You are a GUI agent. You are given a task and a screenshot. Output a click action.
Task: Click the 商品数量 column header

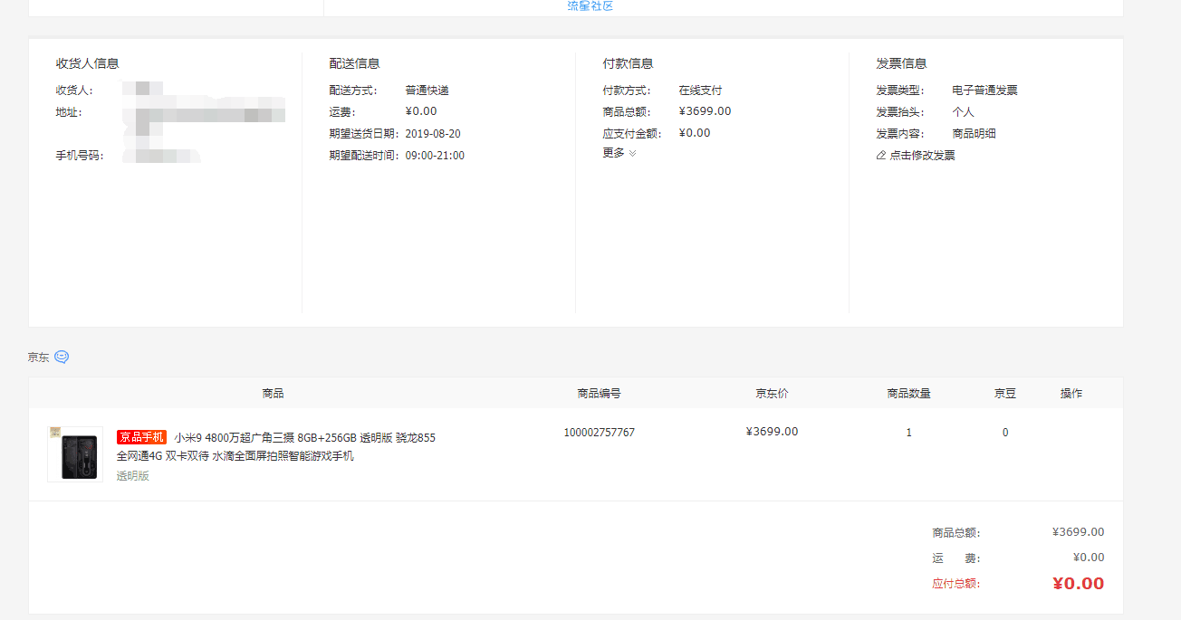[909, 394]
